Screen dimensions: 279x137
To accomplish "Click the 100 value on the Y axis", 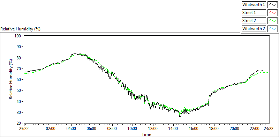I will (x=18, y=36).
